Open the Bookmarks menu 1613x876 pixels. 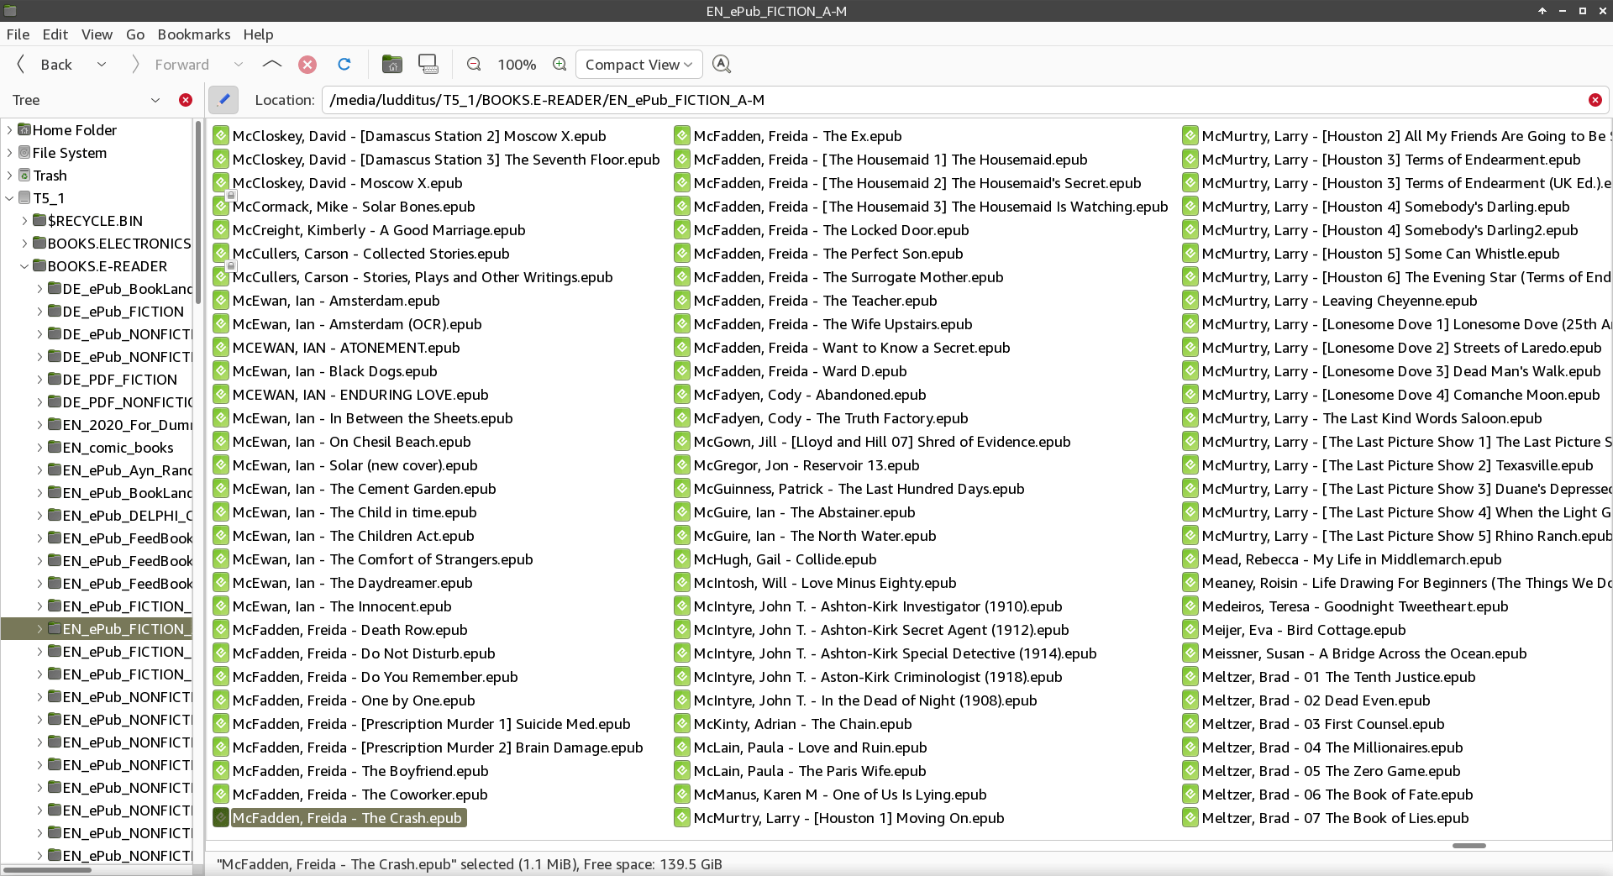[x=193, y=34]
